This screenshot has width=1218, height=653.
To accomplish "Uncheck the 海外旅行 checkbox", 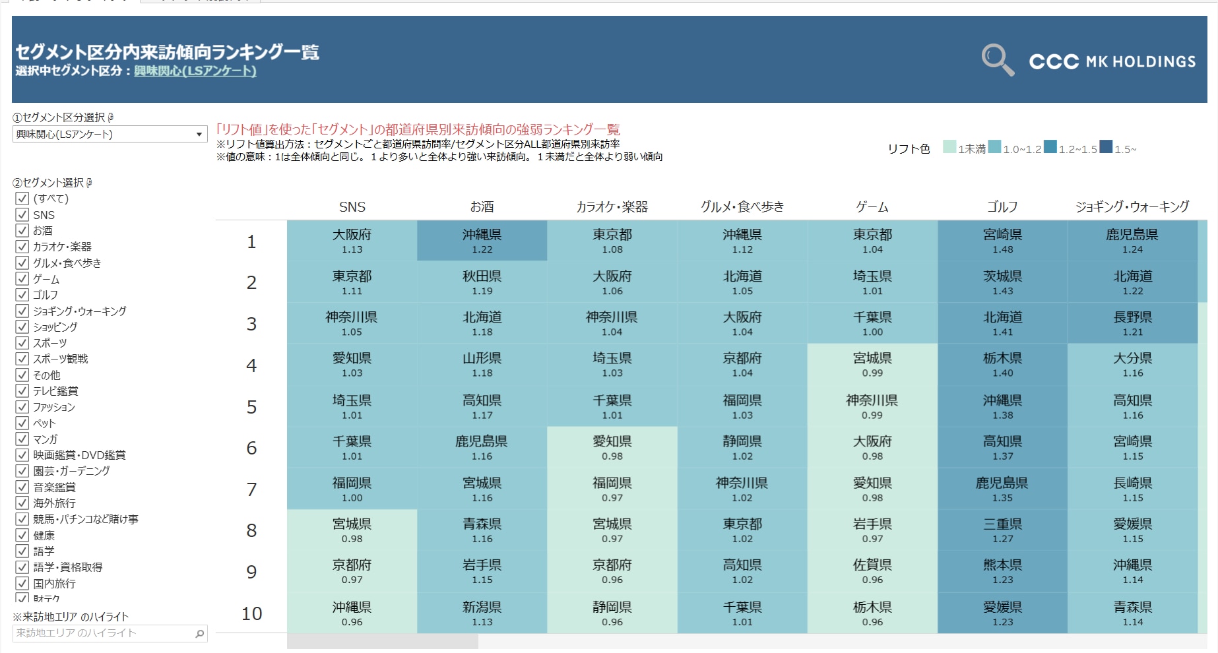I will pyautogui.click(x=22, y=503).
